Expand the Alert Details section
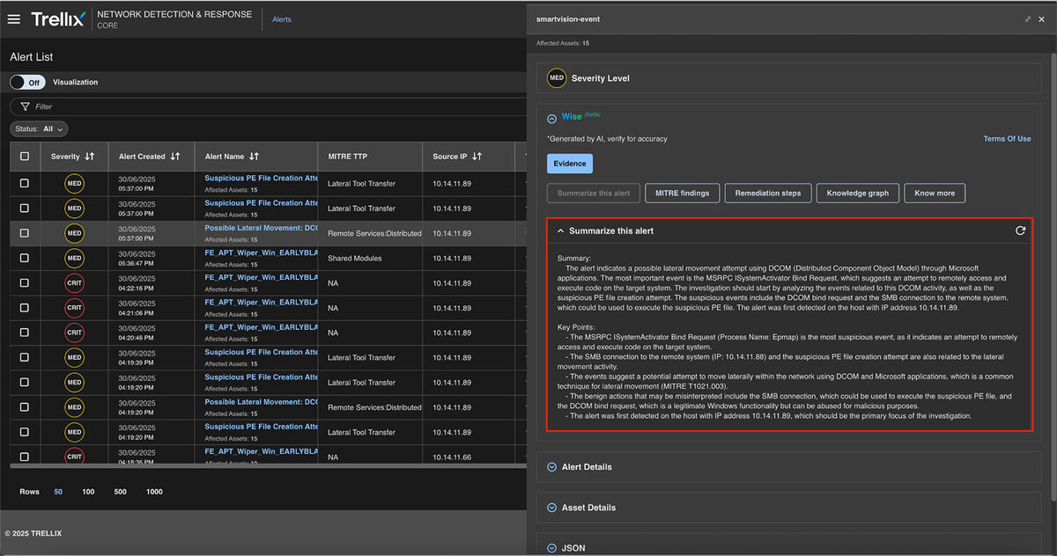This screenshot has width=1057, height=556. (551, 467)
